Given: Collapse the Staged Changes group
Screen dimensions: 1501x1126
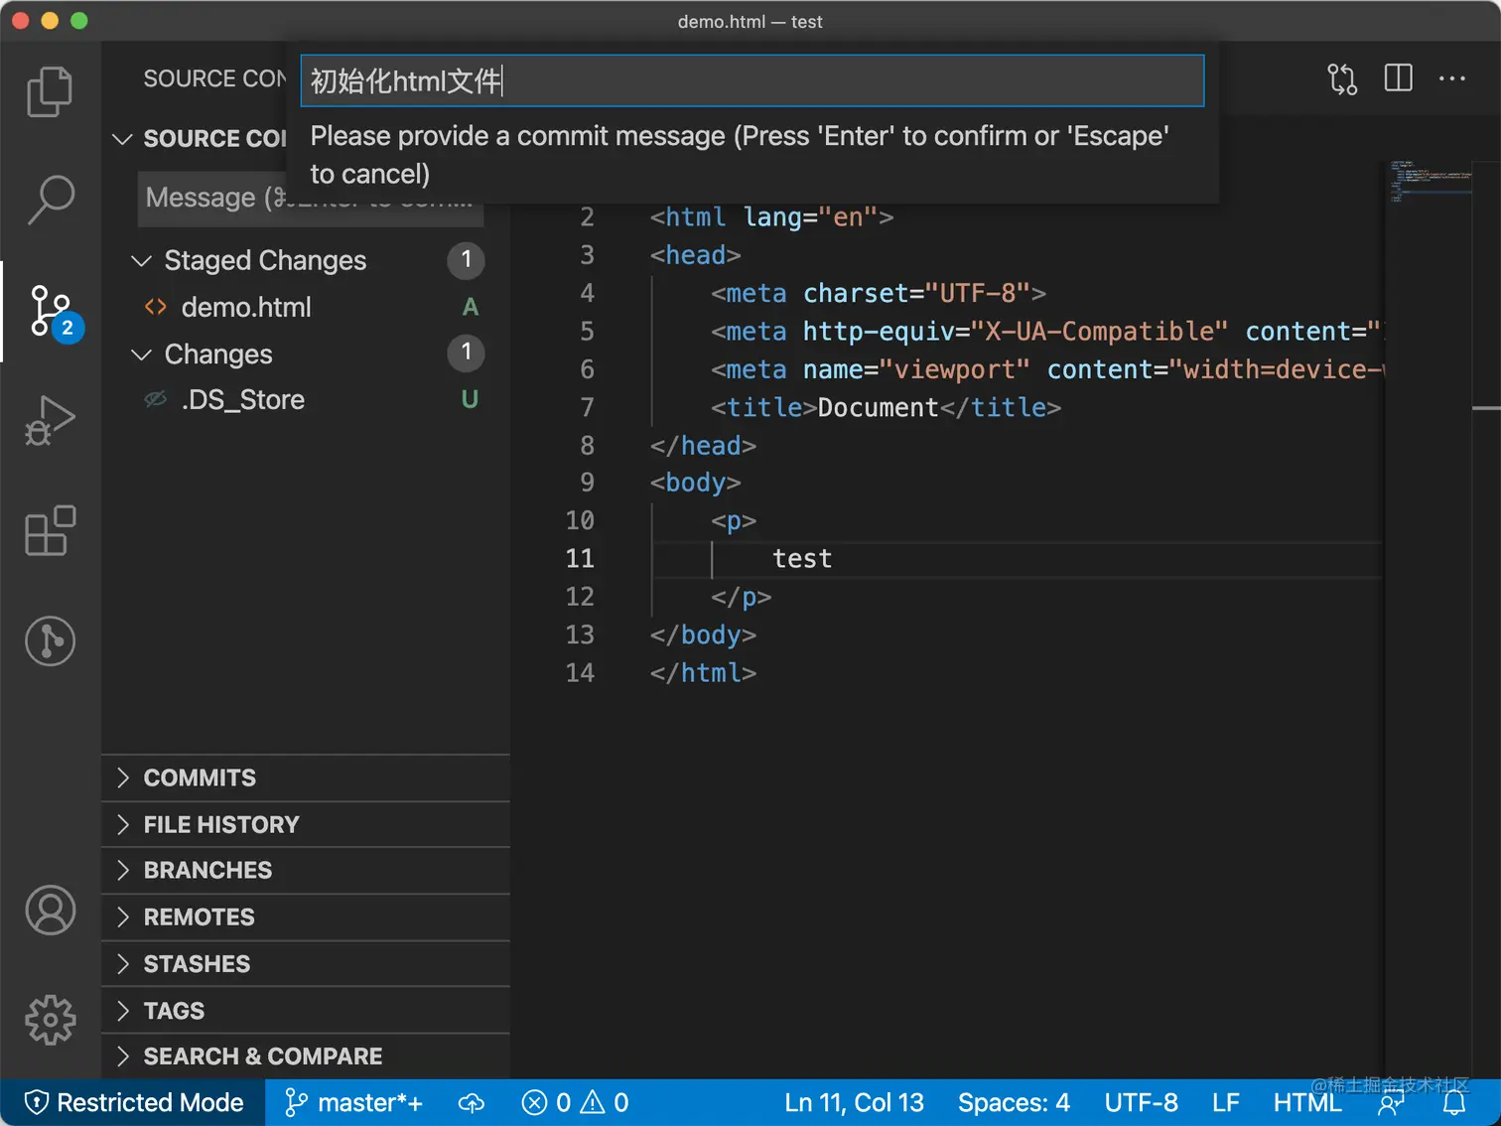Looking at the screenshot, I should [x=142, y=260].
